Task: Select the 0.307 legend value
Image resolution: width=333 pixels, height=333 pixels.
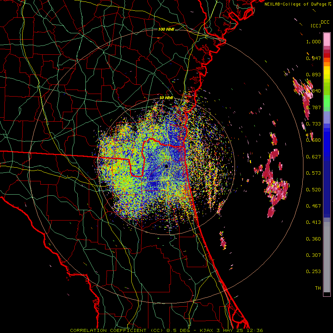Action: point(313,255)
